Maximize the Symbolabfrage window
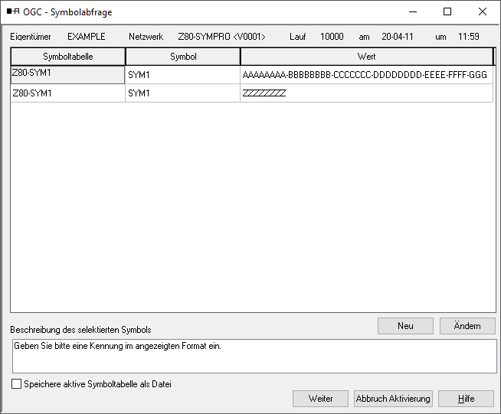The image size is (501, 414). click(x=447, y=11)
